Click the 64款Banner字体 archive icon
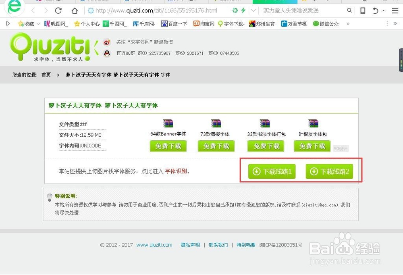This screenshot has height=275, width=403. [168, 123]
